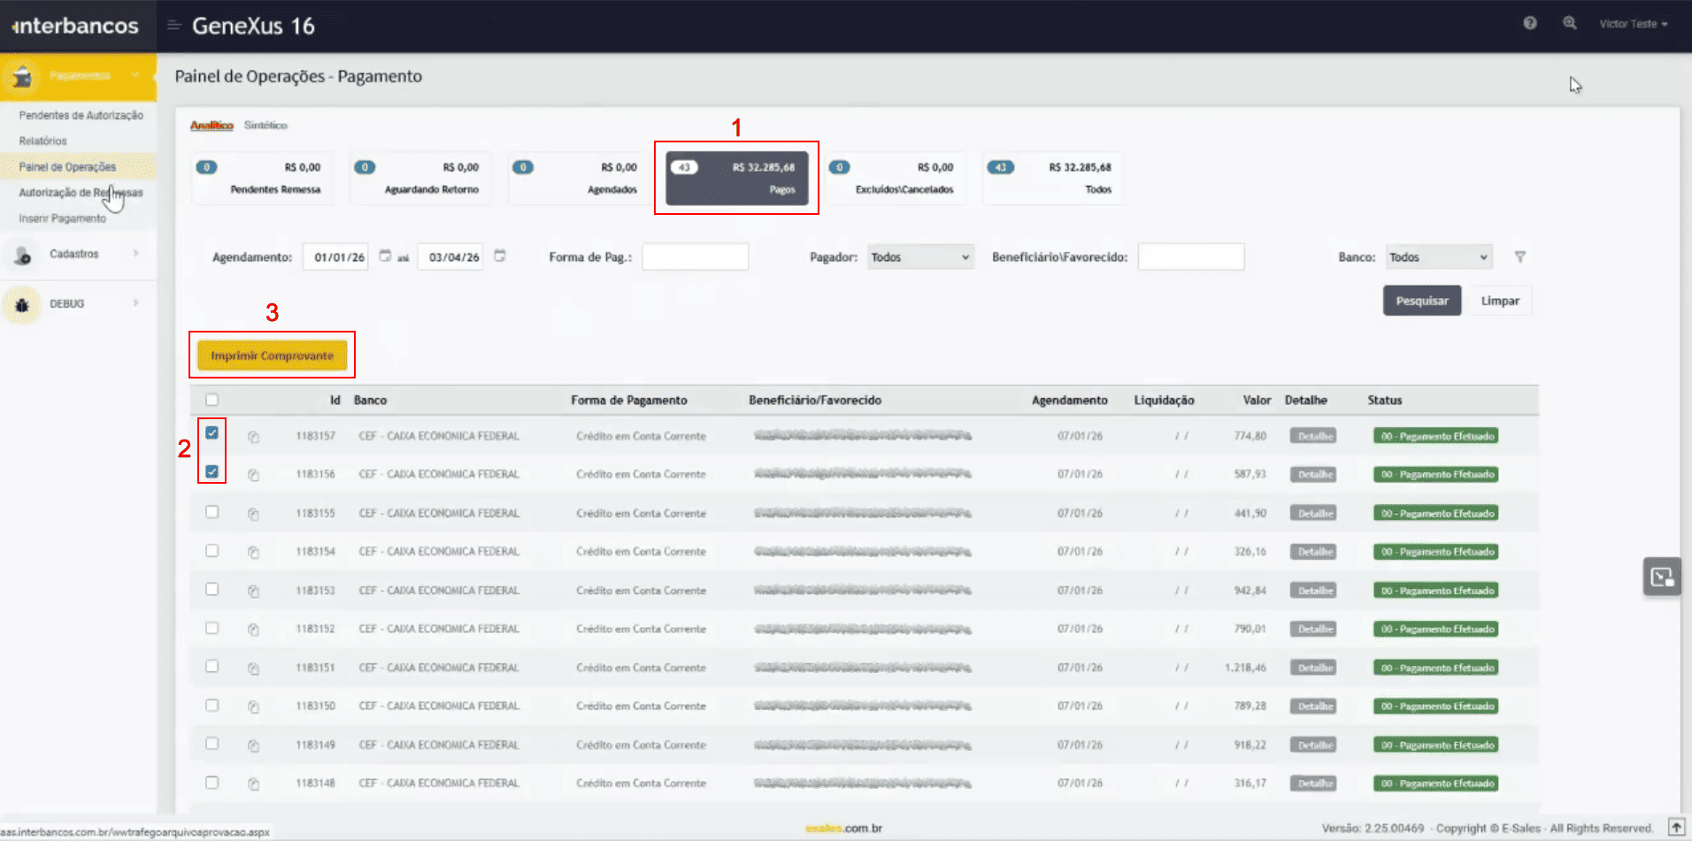The height and width of the screenshot is (841, 1692).
Task: Uncheck the checkbox for payment 1183156
Action: click(212, 472)
